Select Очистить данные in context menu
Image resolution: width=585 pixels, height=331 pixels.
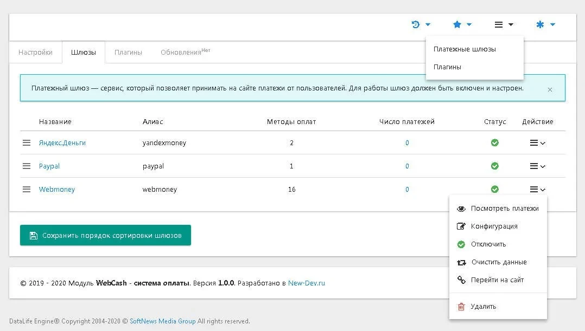coord(498,262)
